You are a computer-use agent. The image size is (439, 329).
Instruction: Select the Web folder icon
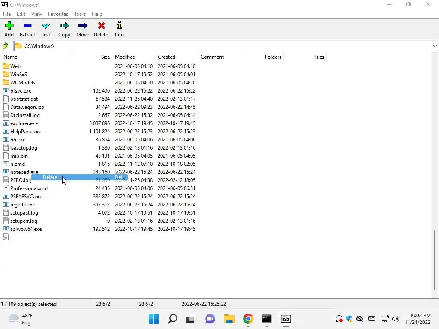click(x=6, y=66)
